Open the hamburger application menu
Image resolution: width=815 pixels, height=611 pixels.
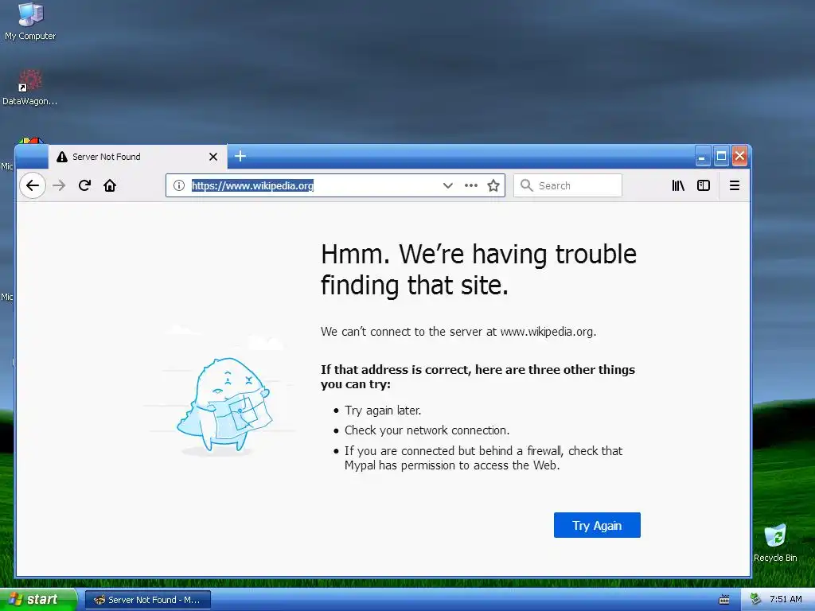coord(735,185)
